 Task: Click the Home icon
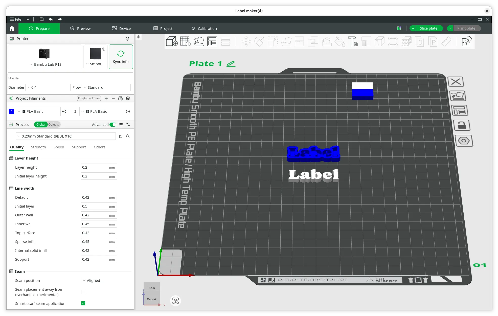coord(12,29)
